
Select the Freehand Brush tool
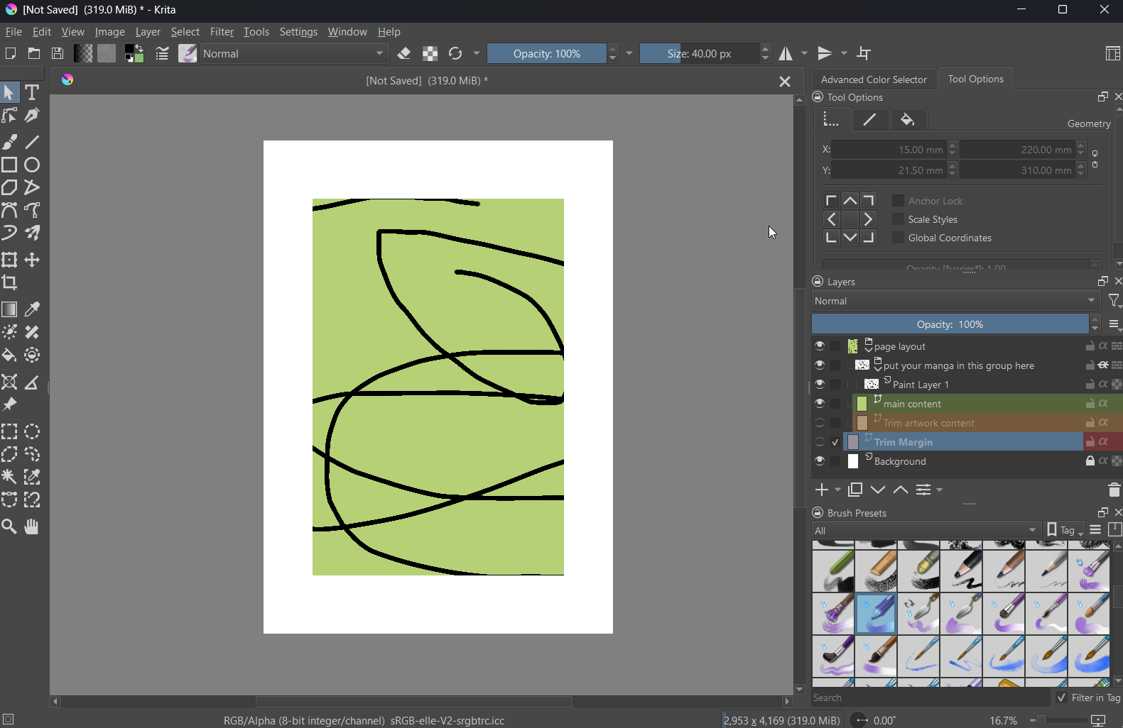point(10,142)
